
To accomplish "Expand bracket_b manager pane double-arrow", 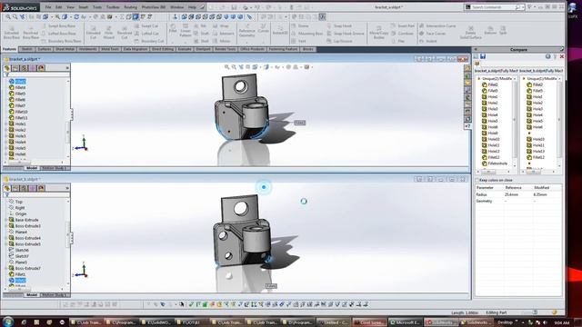I will [67, 188].
